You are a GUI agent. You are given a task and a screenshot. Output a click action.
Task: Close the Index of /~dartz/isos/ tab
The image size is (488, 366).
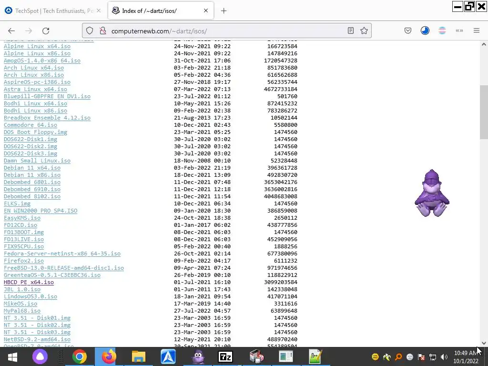(206, 10)
